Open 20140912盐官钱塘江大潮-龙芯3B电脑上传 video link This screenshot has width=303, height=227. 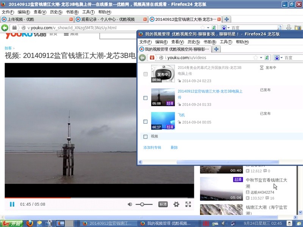coord(210,94)
